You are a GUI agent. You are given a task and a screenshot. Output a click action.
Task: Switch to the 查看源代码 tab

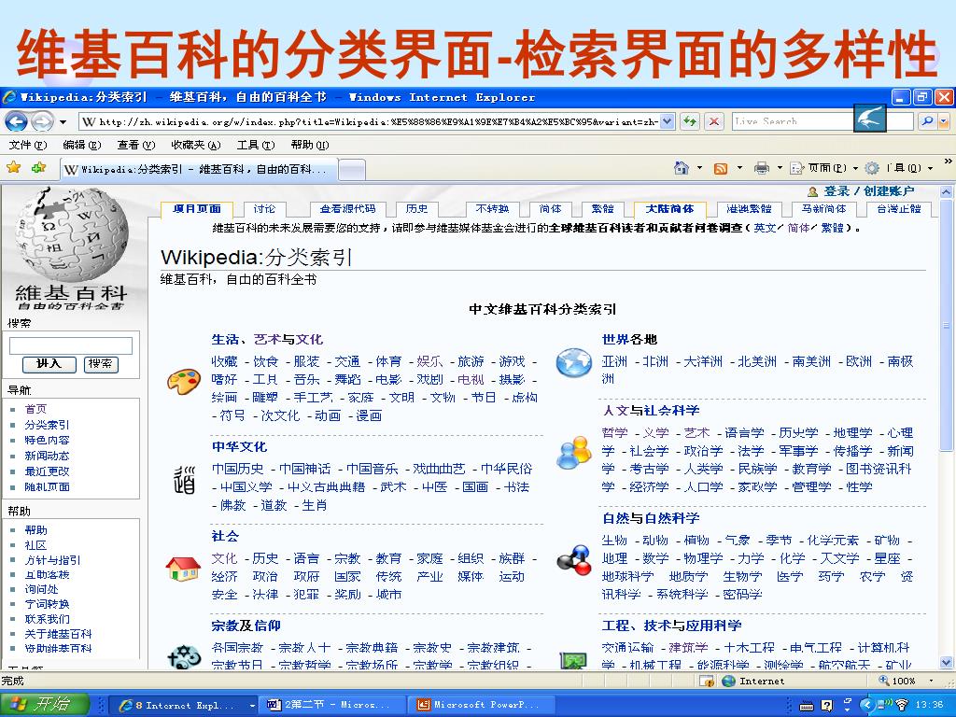(347, 209)
